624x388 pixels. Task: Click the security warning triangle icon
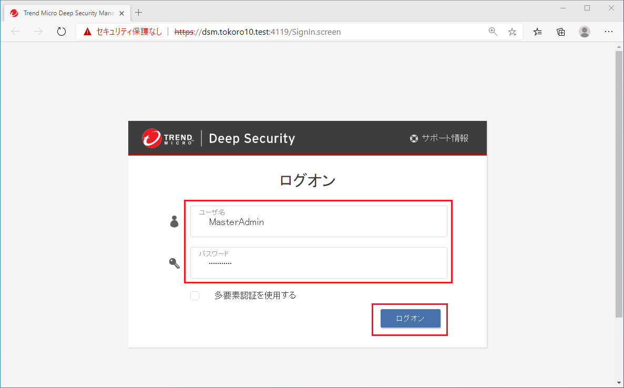click(x=88, y=32)
